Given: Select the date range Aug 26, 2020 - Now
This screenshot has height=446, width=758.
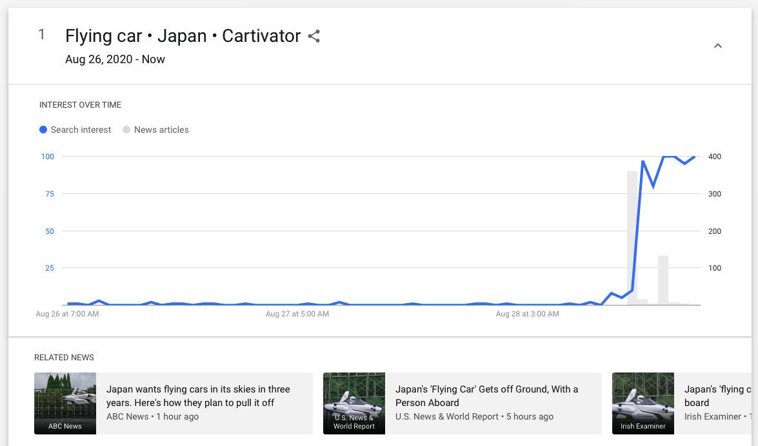Looking at the screenshot, I should [115, 59].
